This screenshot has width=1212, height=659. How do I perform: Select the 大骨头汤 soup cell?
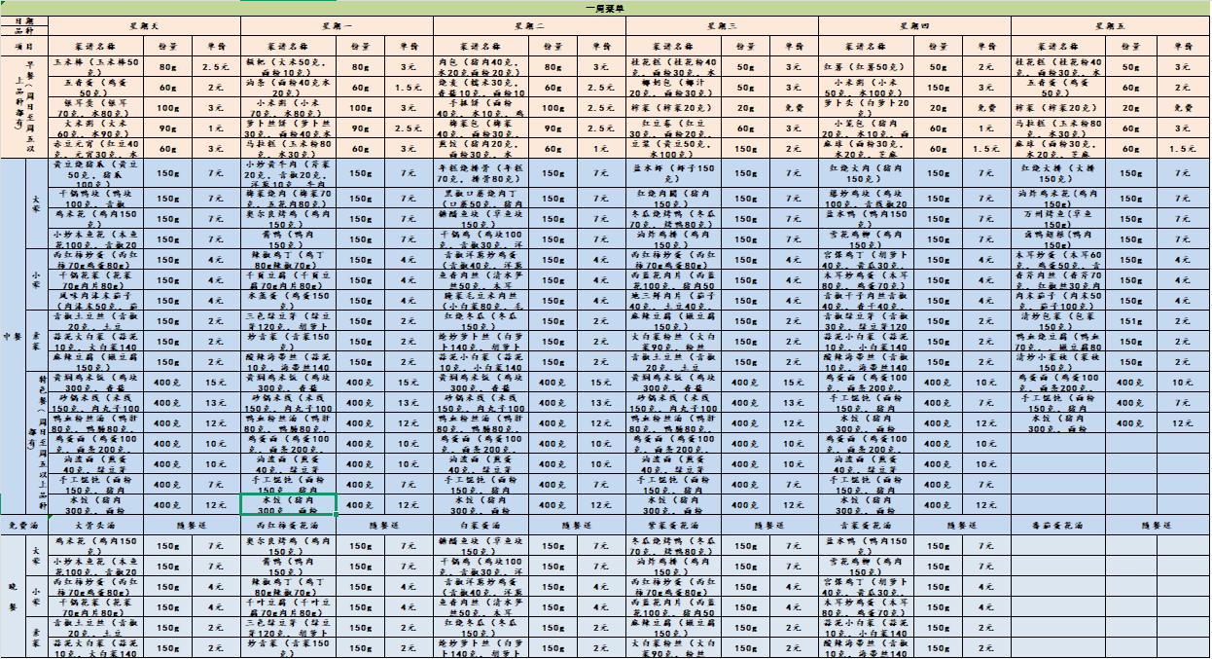(x=96, y=525)
